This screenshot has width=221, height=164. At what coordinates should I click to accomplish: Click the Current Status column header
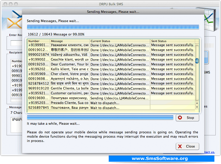[x=120, y=41]
